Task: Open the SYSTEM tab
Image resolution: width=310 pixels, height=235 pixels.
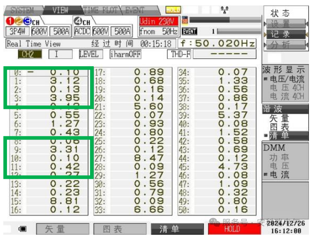Action: (x=22, y=10)
